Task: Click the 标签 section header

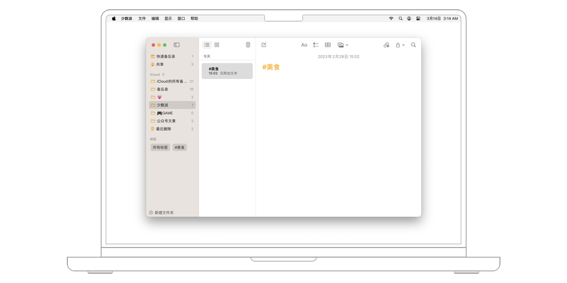Action: coord(153,139)
